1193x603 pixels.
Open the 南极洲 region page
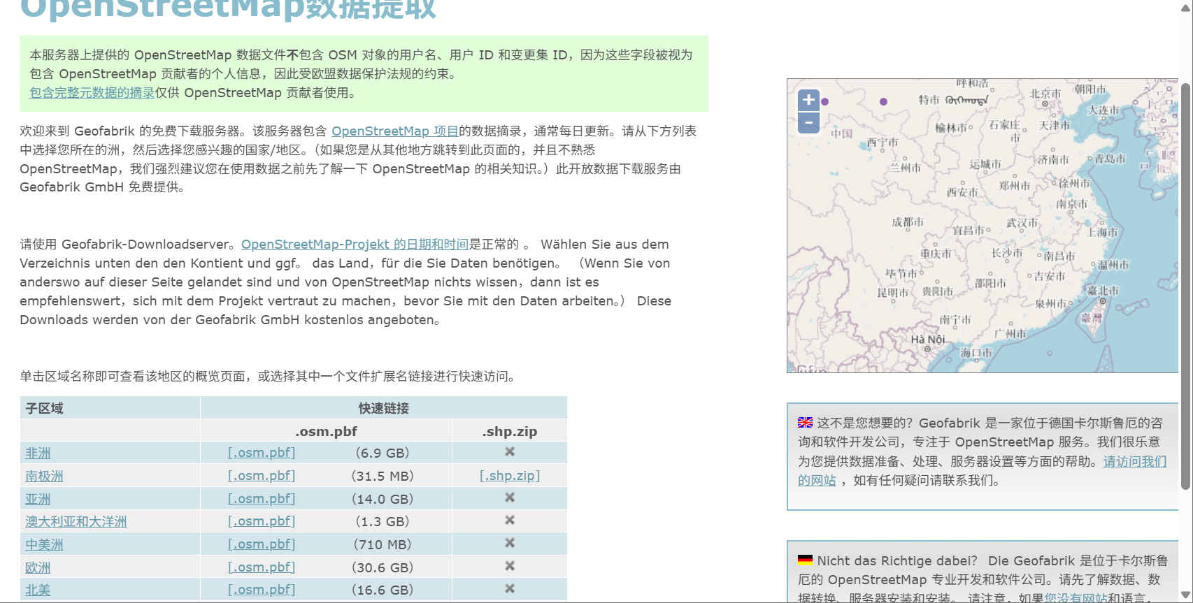coord(44,477)
